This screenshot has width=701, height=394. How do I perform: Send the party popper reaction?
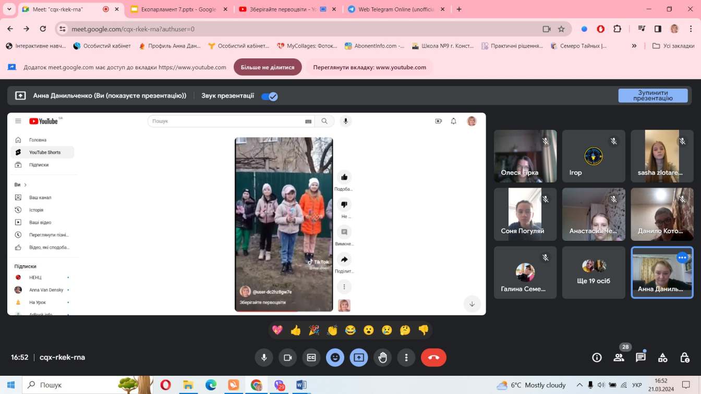pos(314,330)
